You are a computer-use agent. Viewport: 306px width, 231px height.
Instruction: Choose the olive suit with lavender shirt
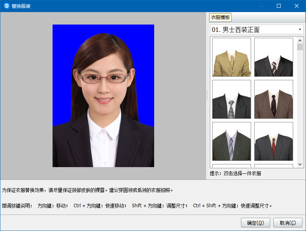point(232,141)
